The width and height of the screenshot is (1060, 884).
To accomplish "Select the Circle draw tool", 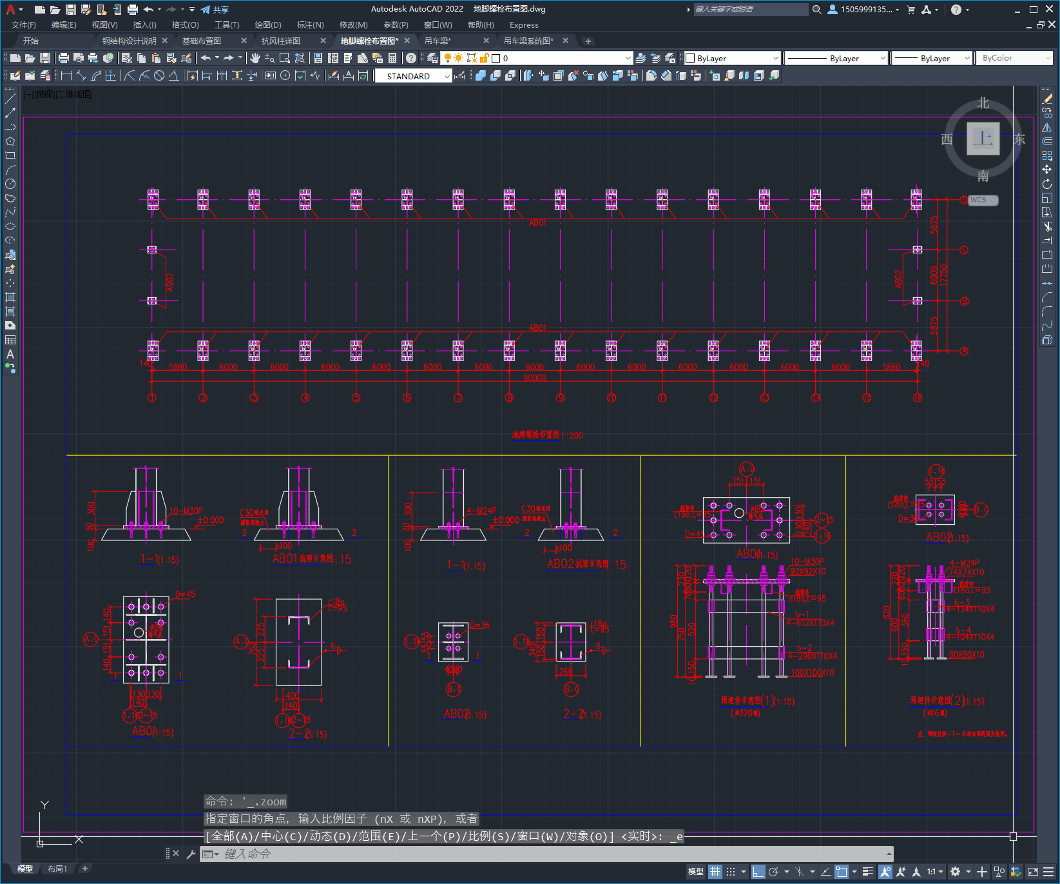I will 10,184.
